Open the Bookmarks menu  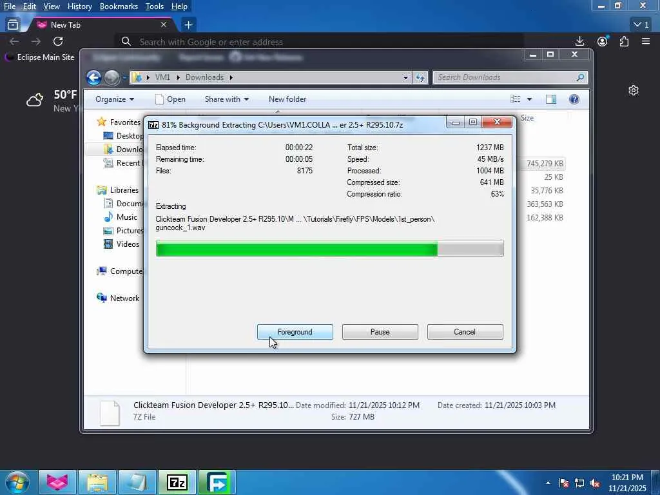tap(119, 6)
